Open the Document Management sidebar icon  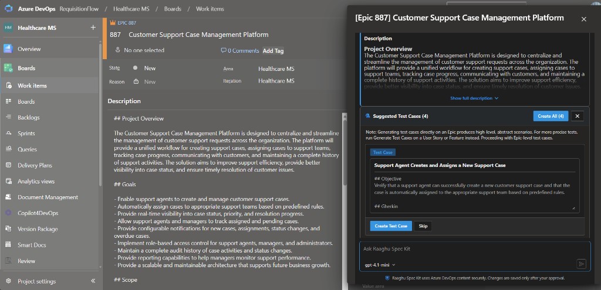[8, 197]
